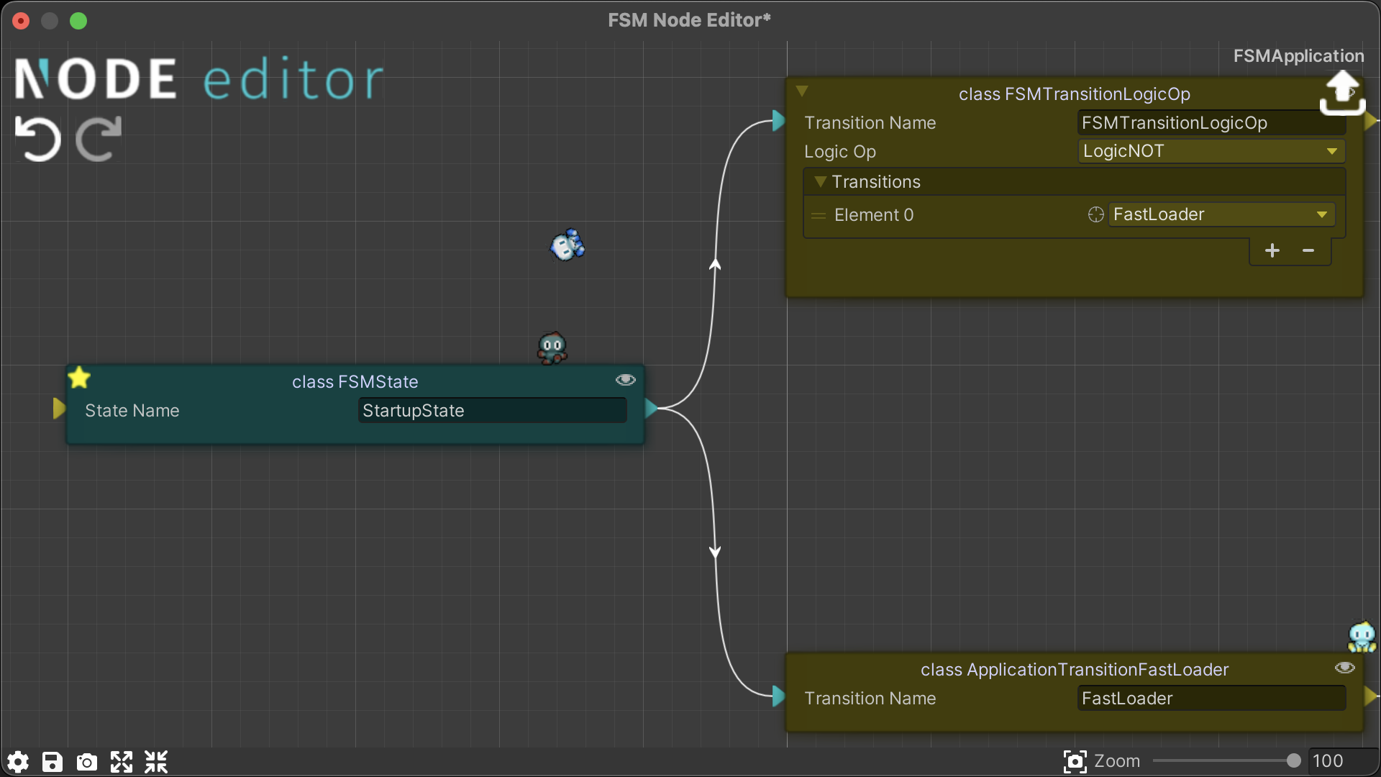The width and height of the screenshot is (1381, 777).
Task: Click the light blue creature above FastLoader node
Action: point(1362,637)
